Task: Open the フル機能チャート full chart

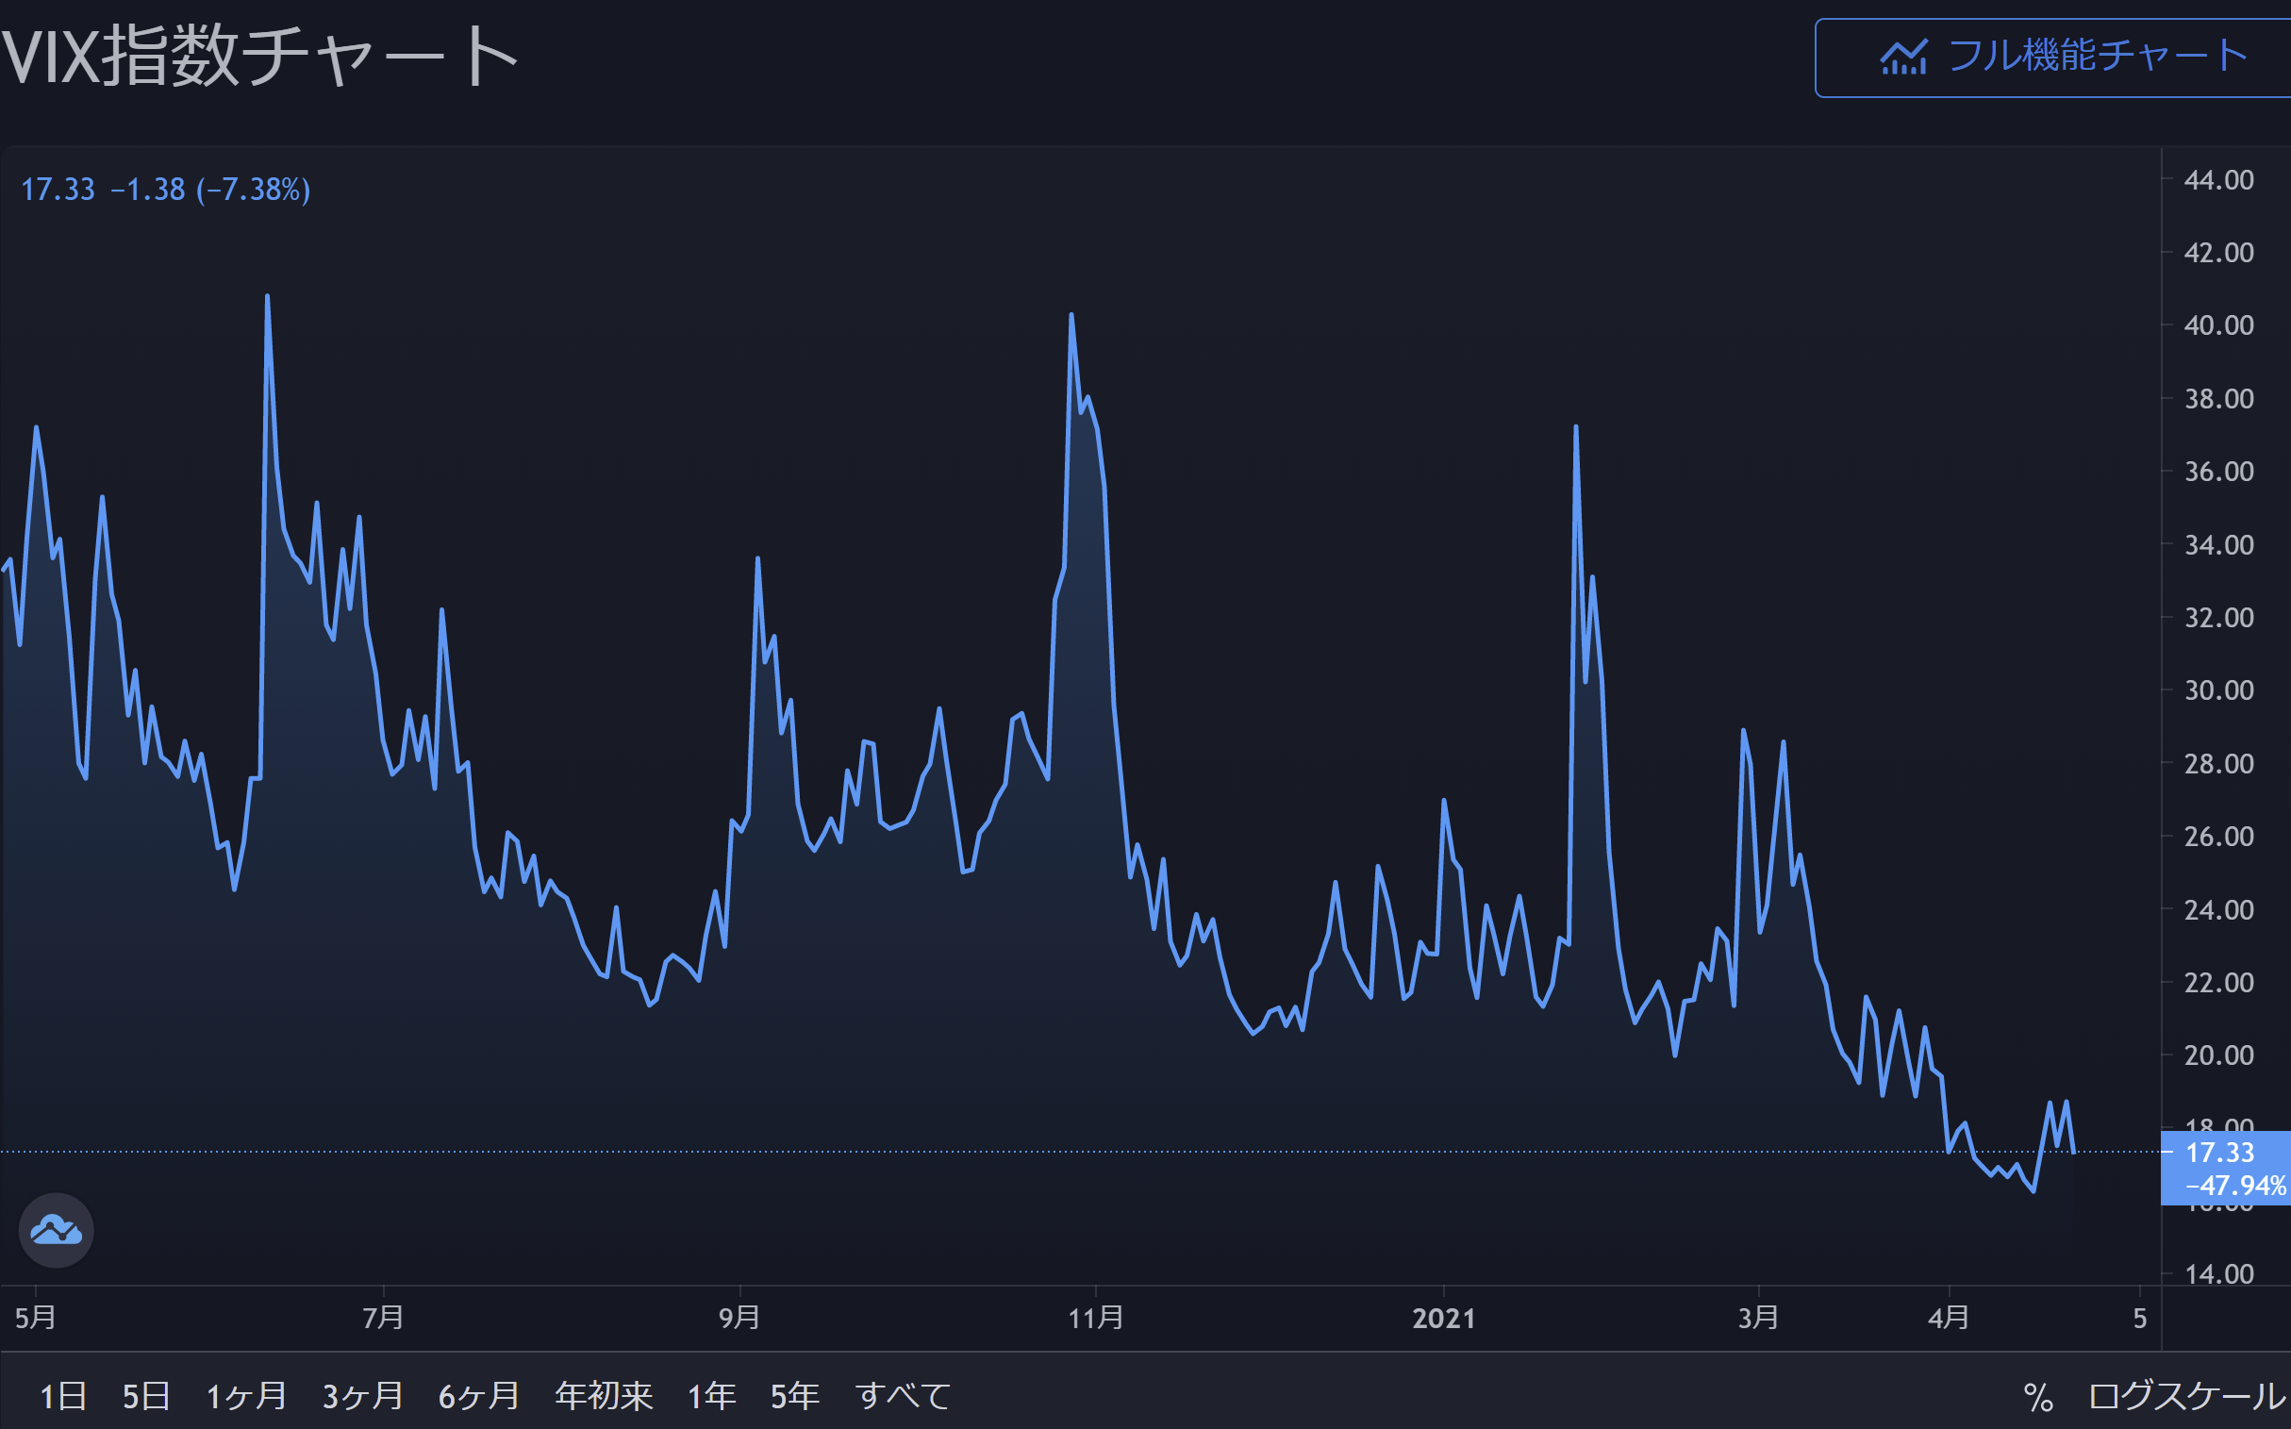Action: 2097,57
